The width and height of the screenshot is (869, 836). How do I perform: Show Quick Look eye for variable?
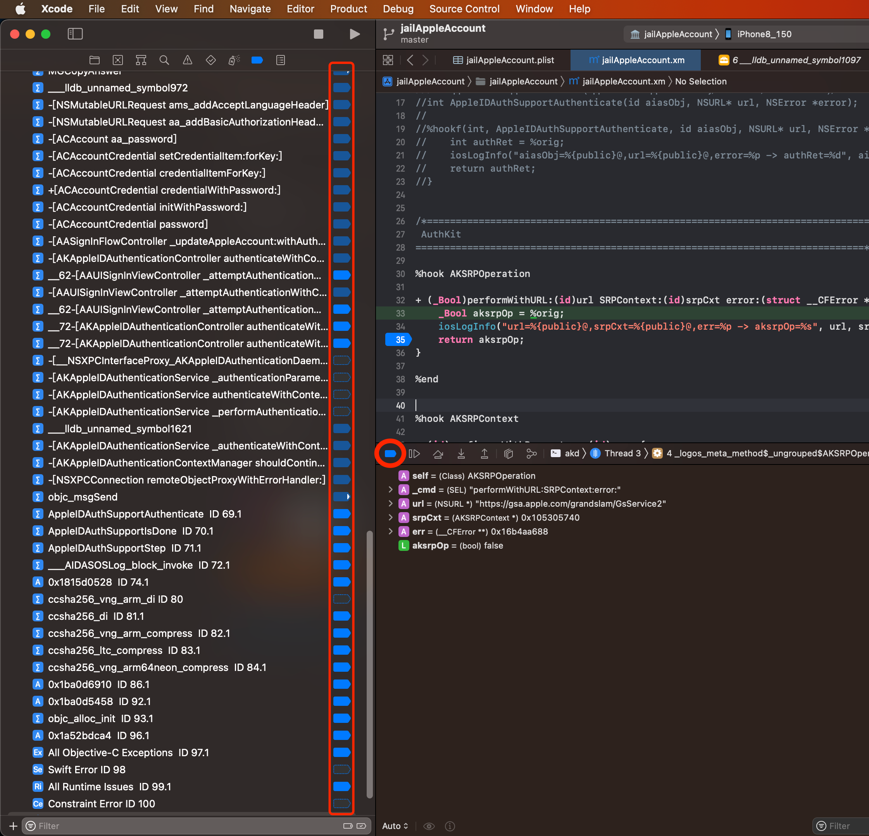(x=429, y=826)
